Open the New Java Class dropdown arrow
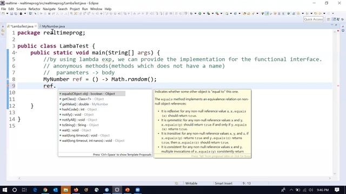The image size is (346, 194). click(x=239, y=13)
